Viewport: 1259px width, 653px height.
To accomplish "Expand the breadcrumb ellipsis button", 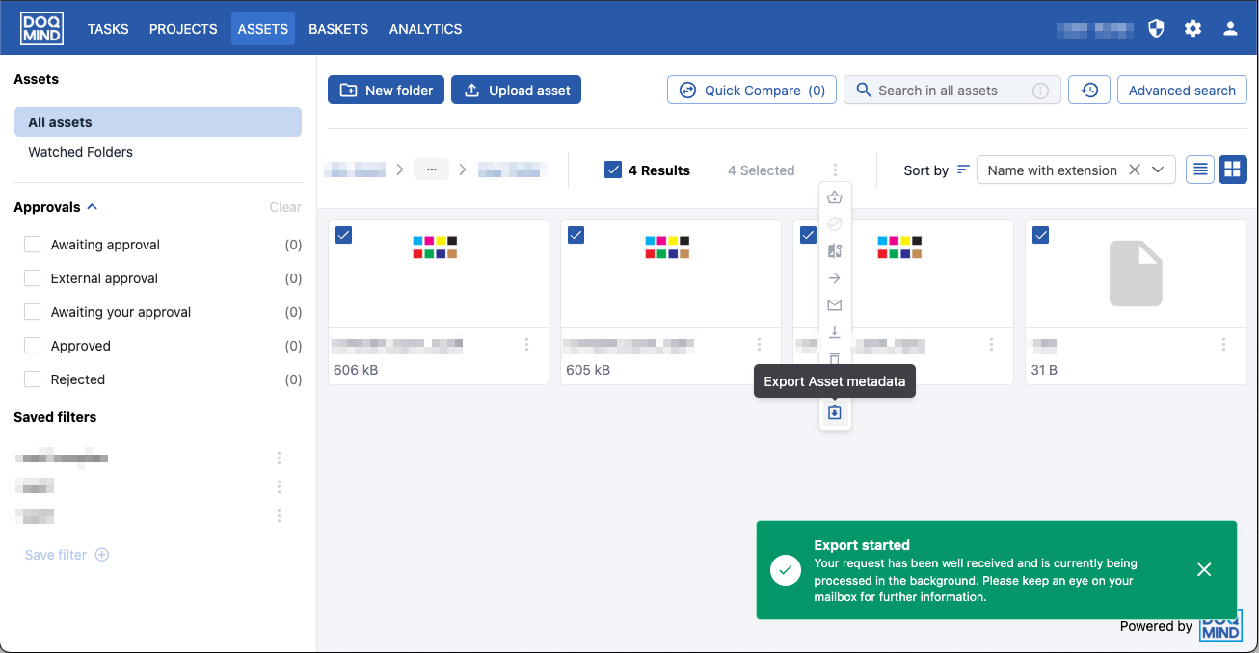I will 431,170.
